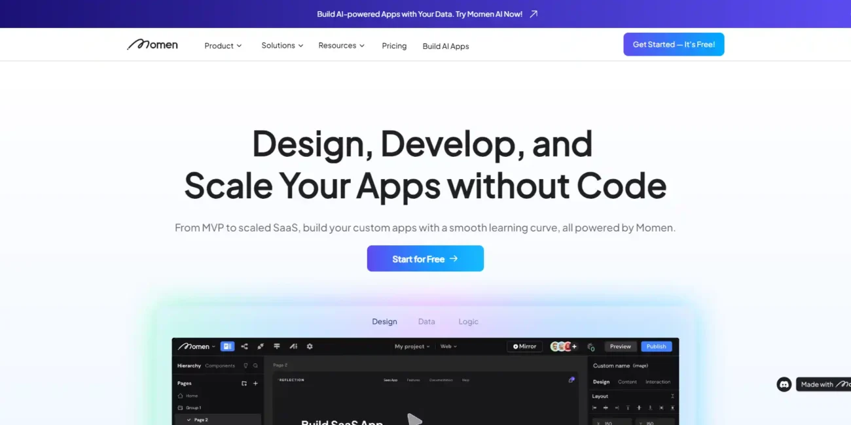Open the Content tab in right panel
The width and height of the screenshot is (851, 425).
click(627, 382)
